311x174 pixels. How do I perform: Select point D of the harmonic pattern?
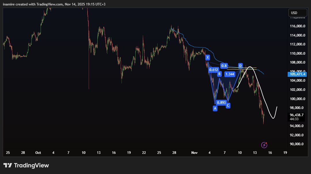click(240, 66)
